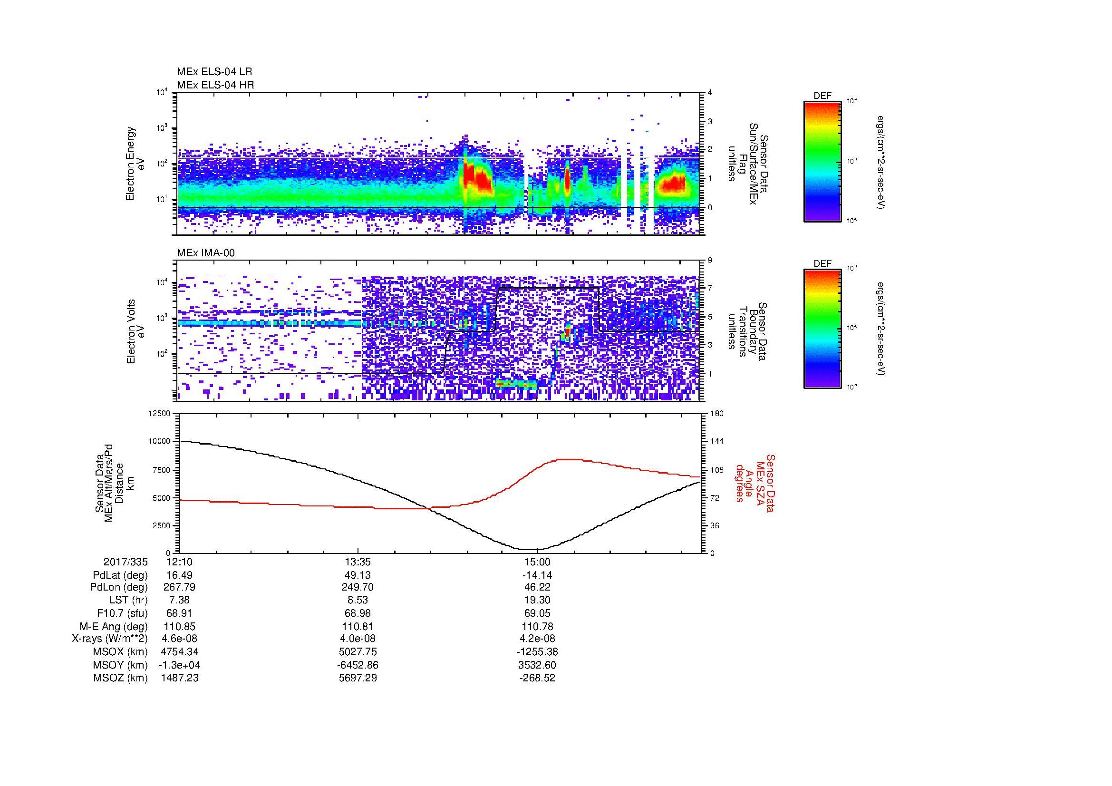
Task: Click the PdLat value 49.13
Action: pyautogui.click(x=358, y=575)
